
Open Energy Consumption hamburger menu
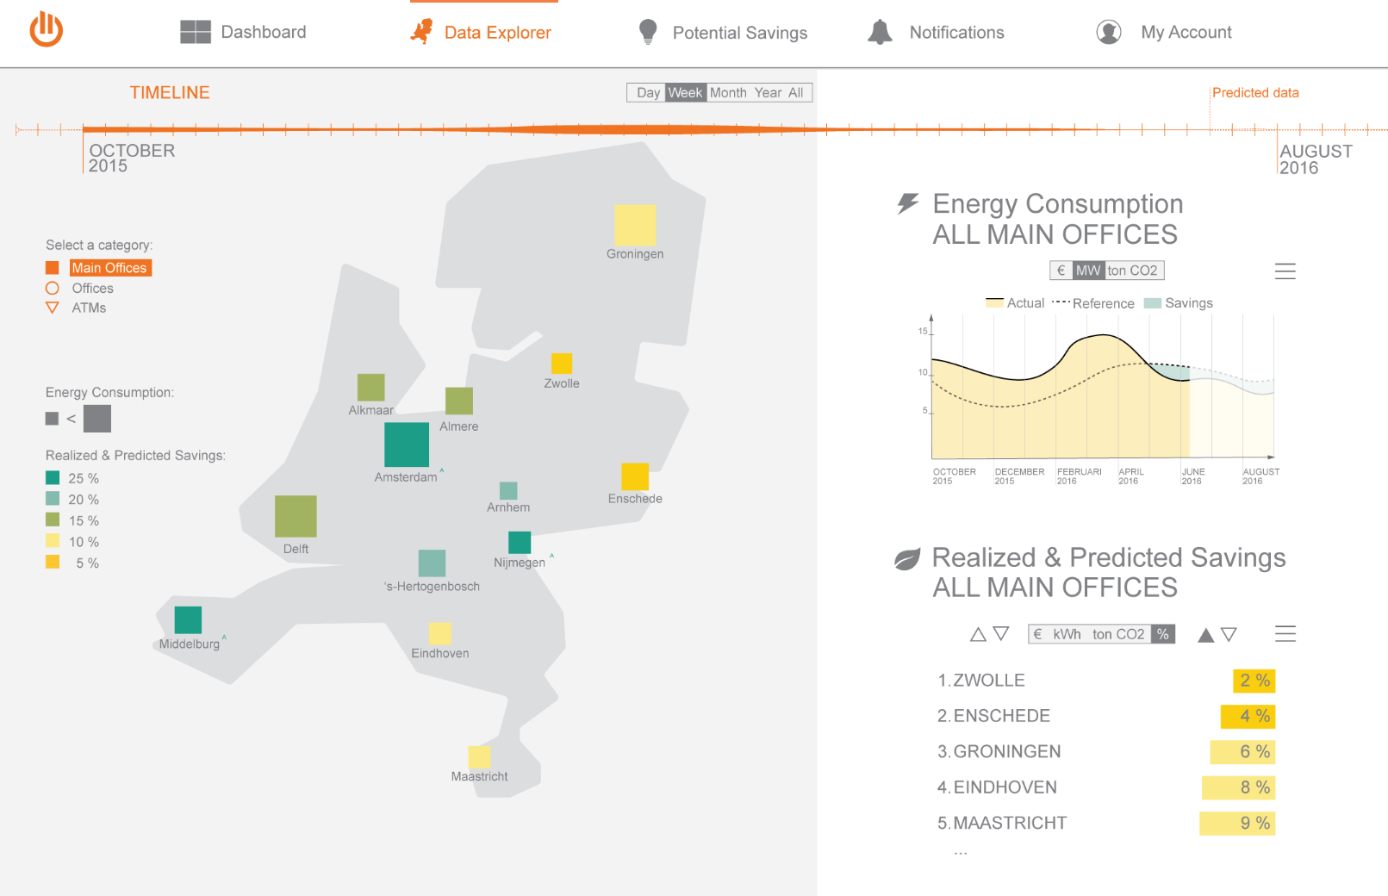(1285, 271)
